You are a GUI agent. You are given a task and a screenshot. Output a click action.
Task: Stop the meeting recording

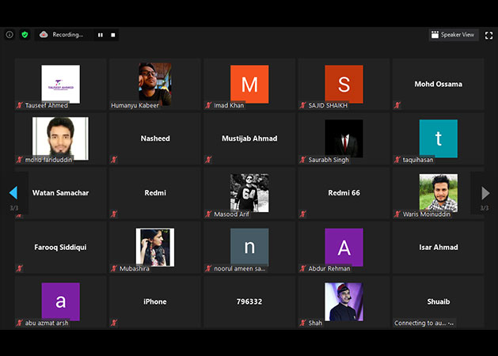[113, 35]
